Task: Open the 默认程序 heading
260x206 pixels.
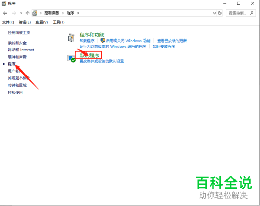Action: point(89,56)
